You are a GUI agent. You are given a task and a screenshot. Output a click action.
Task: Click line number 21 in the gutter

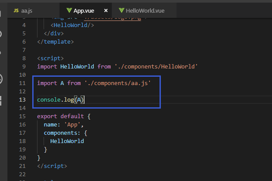22,166
